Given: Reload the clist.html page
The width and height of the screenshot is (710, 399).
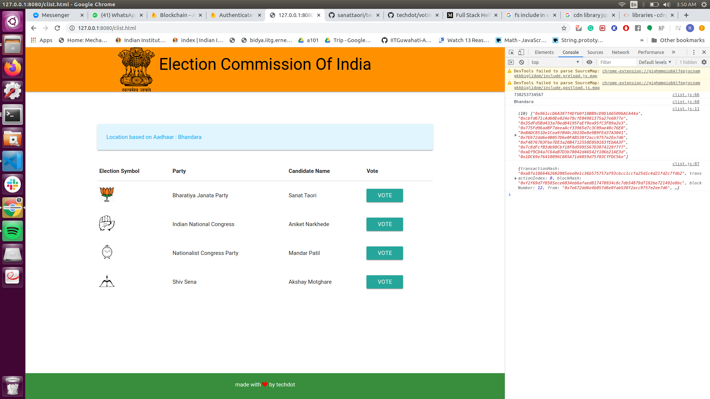Looking at the screenshot, I should 57,28.
